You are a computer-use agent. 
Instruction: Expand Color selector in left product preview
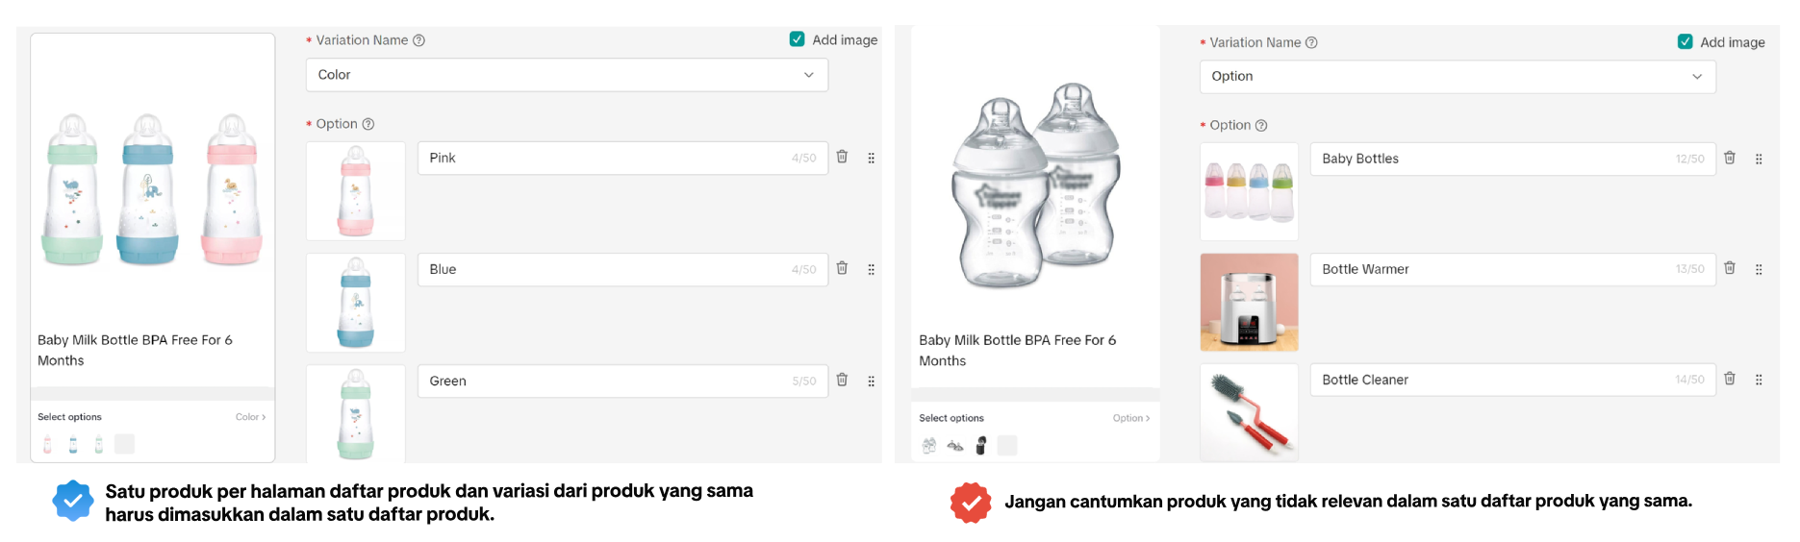coord(250,417)
